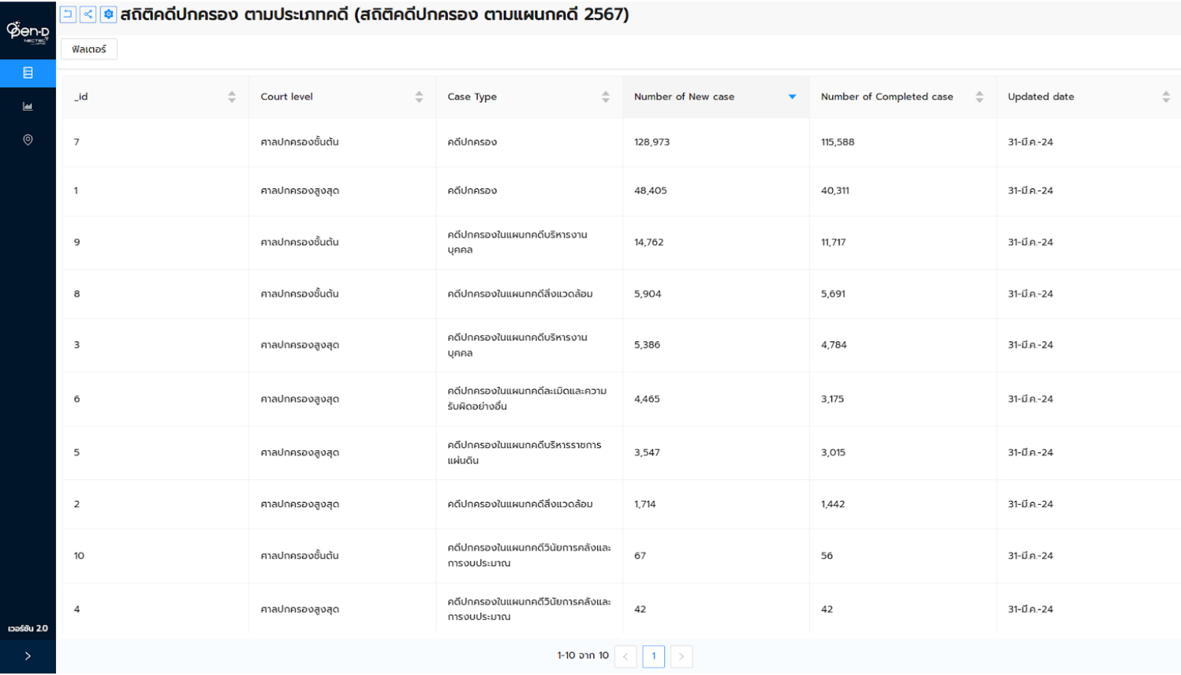Sort by the _id column
This screenshot has width=1181, height=675.
pyautogui.click(x=232, y=97)
